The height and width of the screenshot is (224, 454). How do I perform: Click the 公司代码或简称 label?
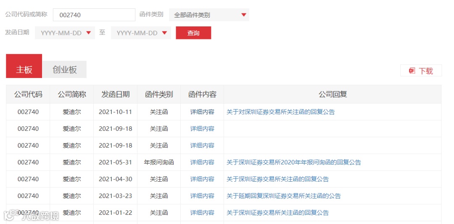26,14
